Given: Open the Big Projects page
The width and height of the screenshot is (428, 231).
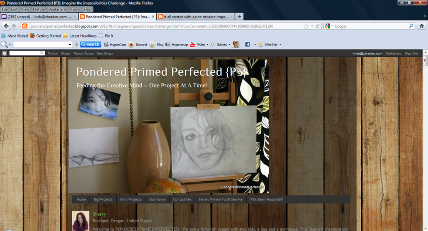Looking at the screenshot, I should [x=103, y=199].
